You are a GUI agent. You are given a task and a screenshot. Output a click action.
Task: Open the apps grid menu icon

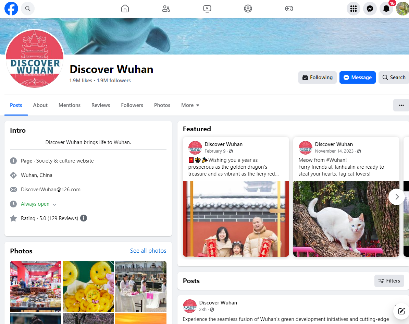click(354, 9)
